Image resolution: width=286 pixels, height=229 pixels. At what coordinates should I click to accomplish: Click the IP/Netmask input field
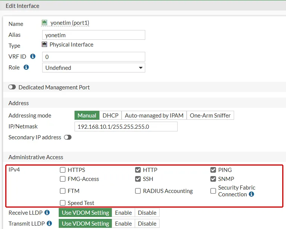126,127
